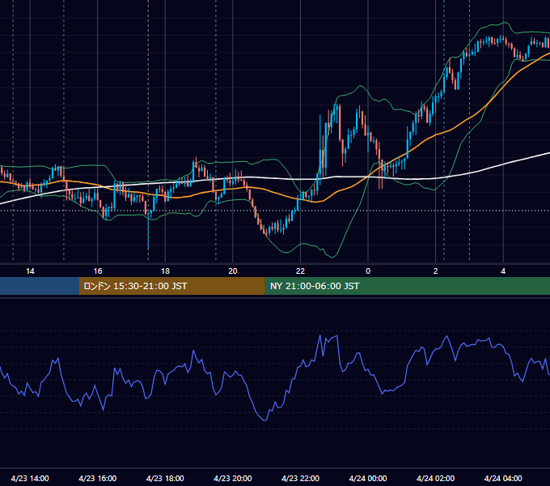Viewport: 550px width, 486px height.
Task: Click the 4/23 14:00 date label
Action: pyautogui.click(x=30, y=478)
